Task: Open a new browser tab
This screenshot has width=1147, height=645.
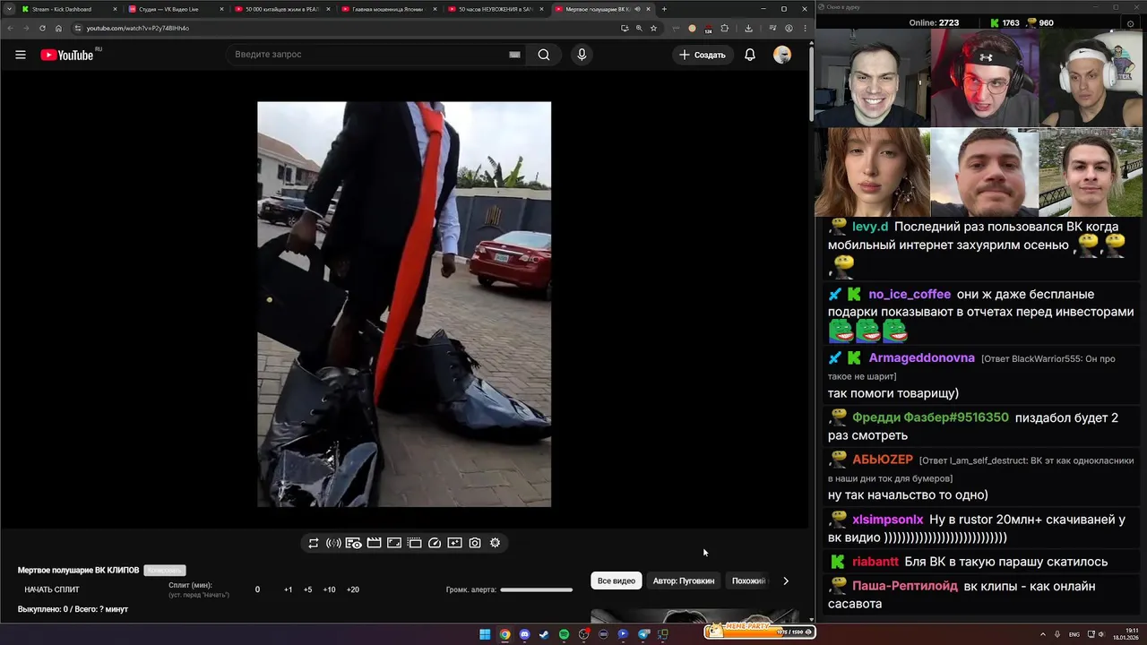Action: click(x=664, y=9)
